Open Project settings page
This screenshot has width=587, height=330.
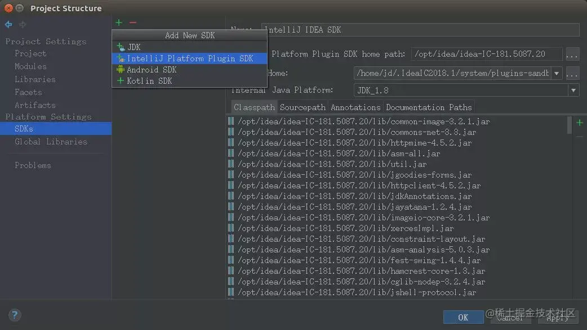(30, 53)
